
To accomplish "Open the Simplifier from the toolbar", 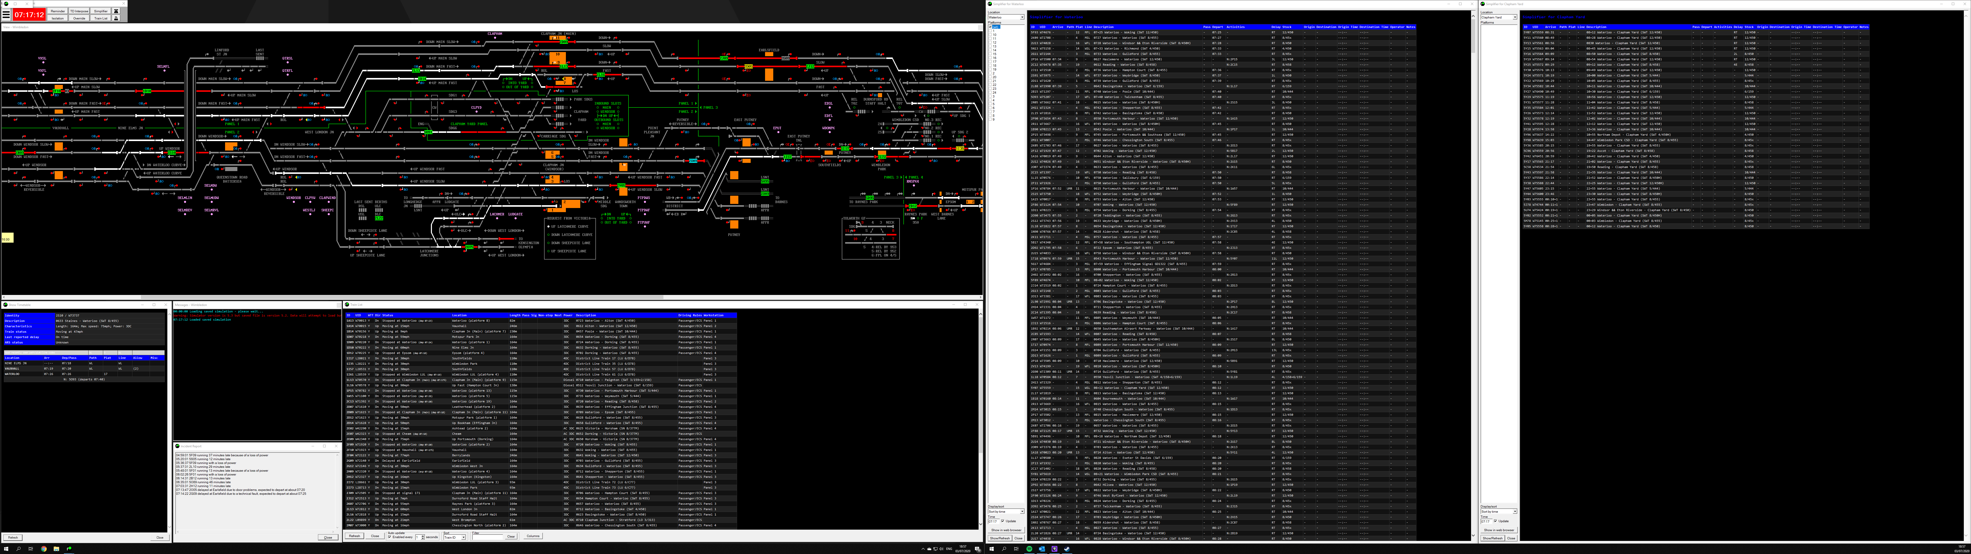I will click(101, 11).
